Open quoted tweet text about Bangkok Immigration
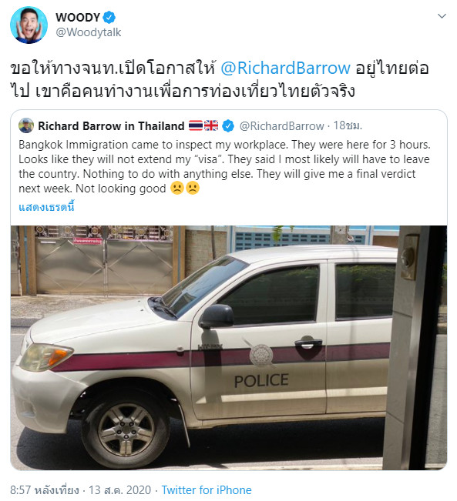The height and width of the screenshot is (501, 457). (224, 166)
